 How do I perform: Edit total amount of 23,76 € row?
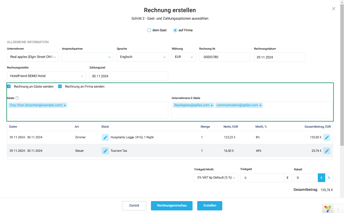tap(327, 151)
